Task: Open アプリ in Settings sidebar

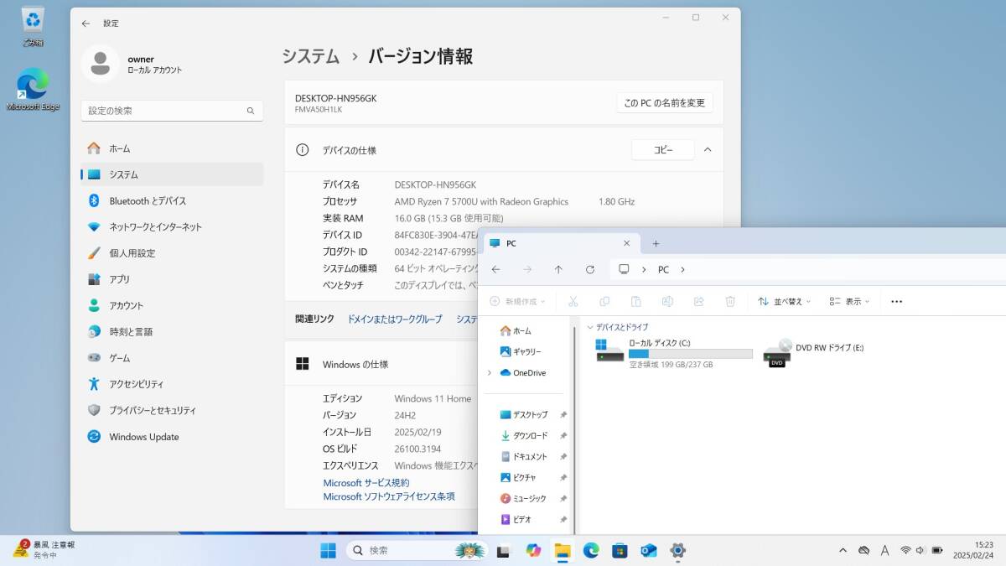Action: [172, 279]
